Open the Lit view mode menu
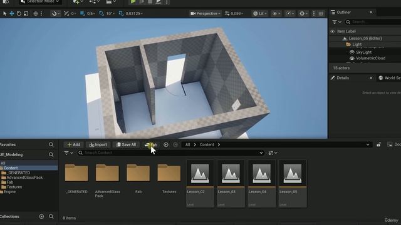Screen dimensions: 401x225 point(260,14)
